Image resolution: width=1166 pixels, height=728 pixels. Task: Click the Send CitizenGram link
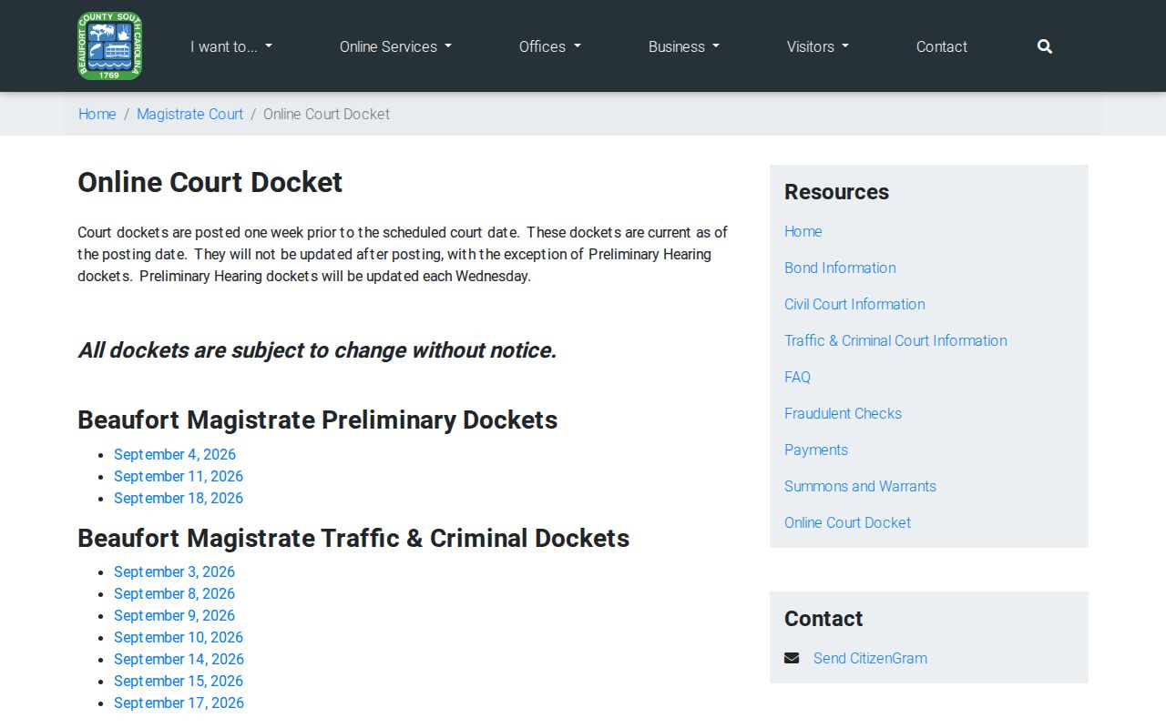coord(870,658)
